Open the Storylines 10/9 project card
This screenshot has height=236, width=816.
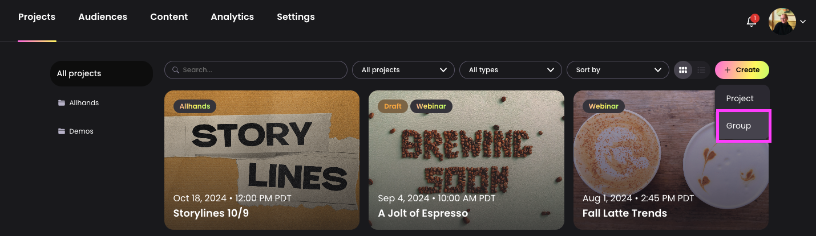tap(262, 160)
